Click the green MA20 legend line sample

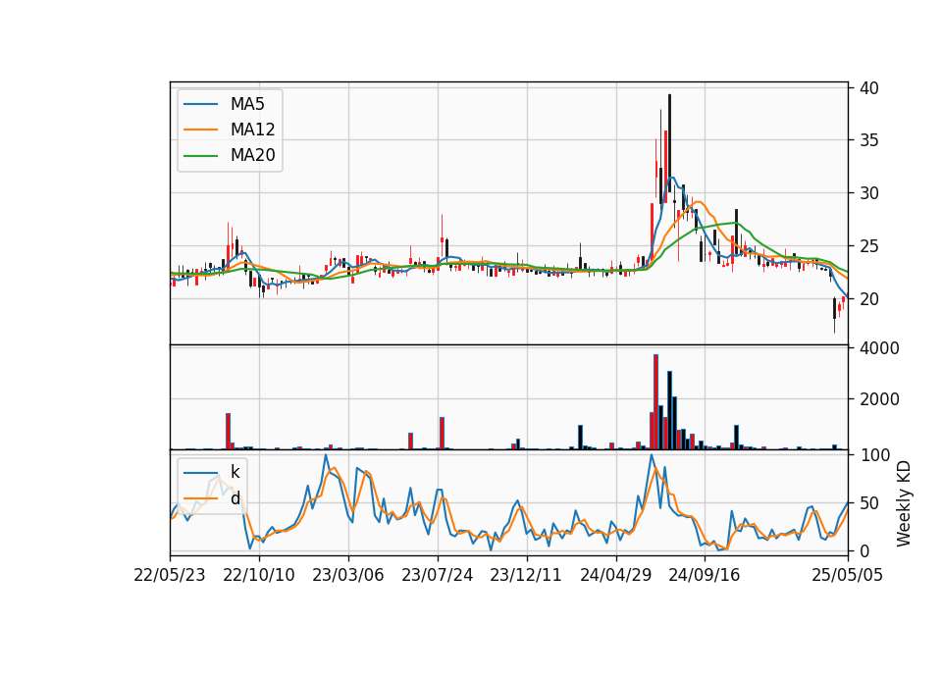(x=200, y=155)
